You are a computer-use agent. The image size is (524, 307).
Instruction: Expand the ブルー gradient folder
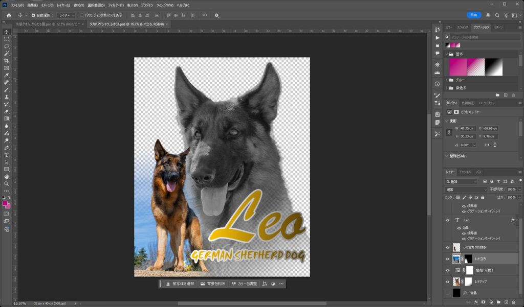(446, 80)
